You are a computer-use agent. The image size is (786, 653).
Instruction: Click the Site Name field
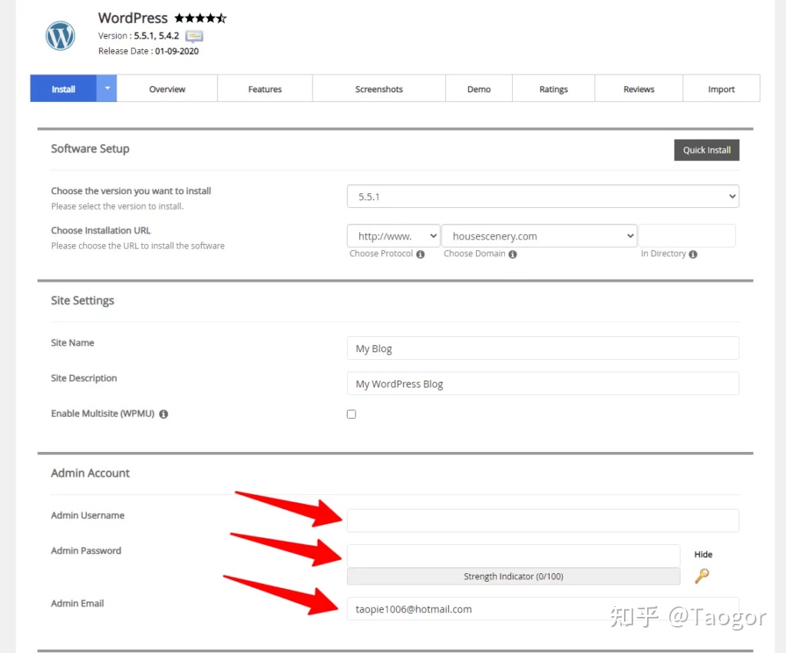[x=543, y=348]
